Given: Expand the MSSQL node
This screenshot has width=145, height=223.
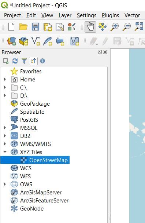Looking at the screenshot, I should [5, 128].
